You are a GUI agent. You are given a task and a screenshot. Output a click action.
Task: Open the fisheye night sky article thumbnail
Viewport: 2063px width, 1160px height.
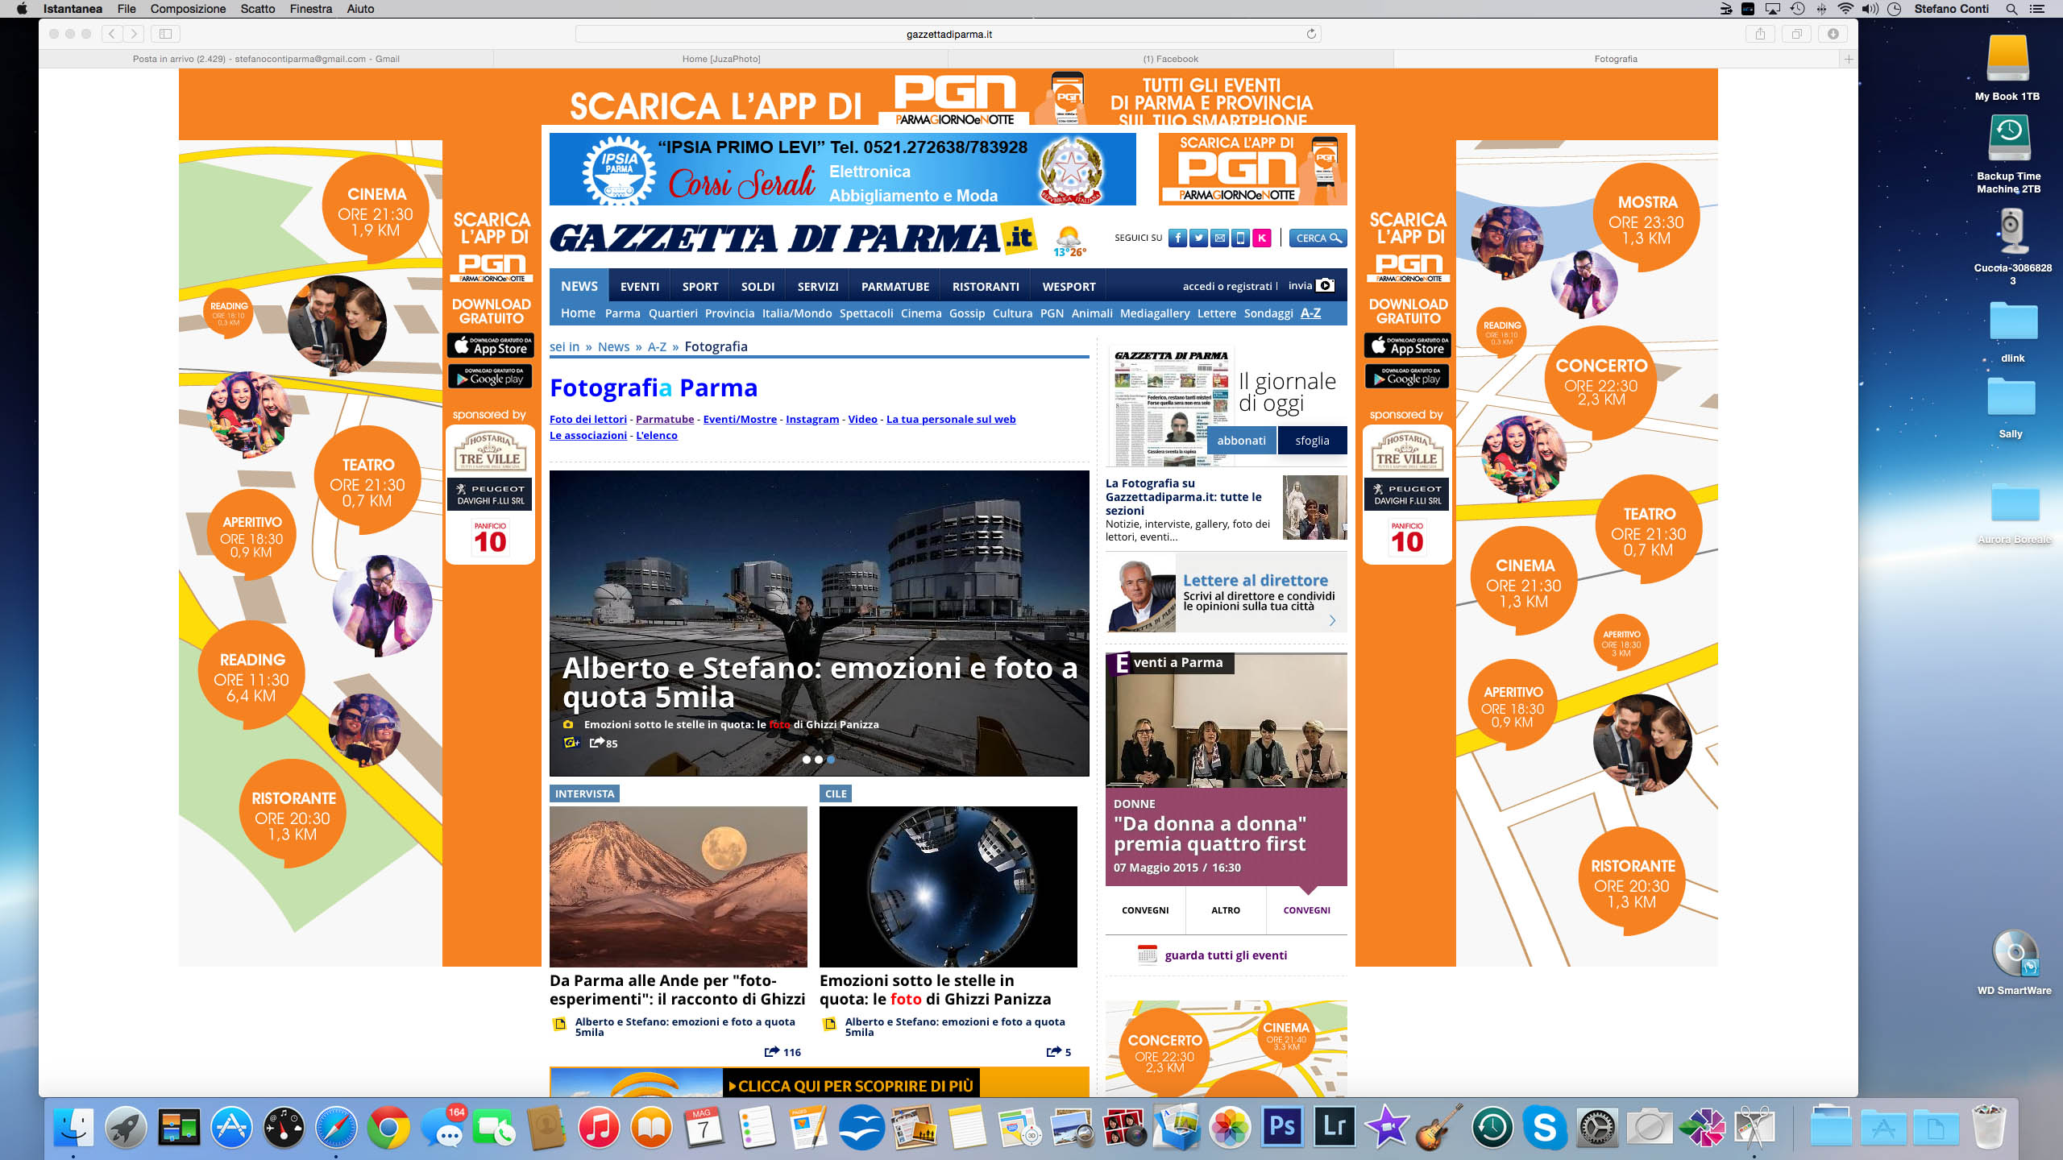coord(948,886)
